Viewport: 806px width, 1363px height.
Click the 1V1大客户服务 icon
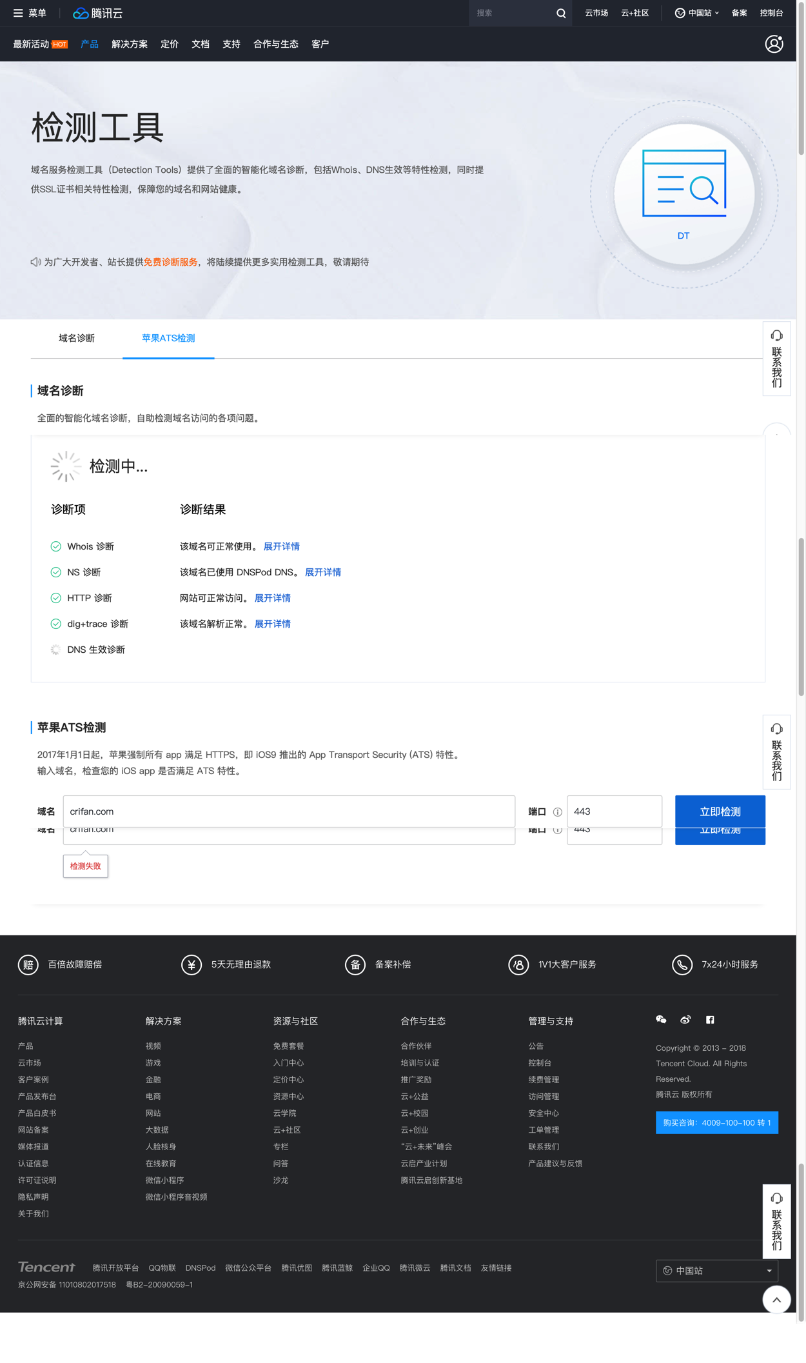point(518,964)
